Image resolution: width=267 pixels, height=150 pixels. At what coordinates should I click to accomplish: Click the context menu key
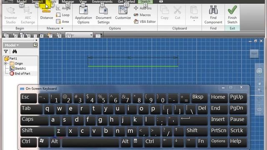pyautogui.click(x=137, y=142)
